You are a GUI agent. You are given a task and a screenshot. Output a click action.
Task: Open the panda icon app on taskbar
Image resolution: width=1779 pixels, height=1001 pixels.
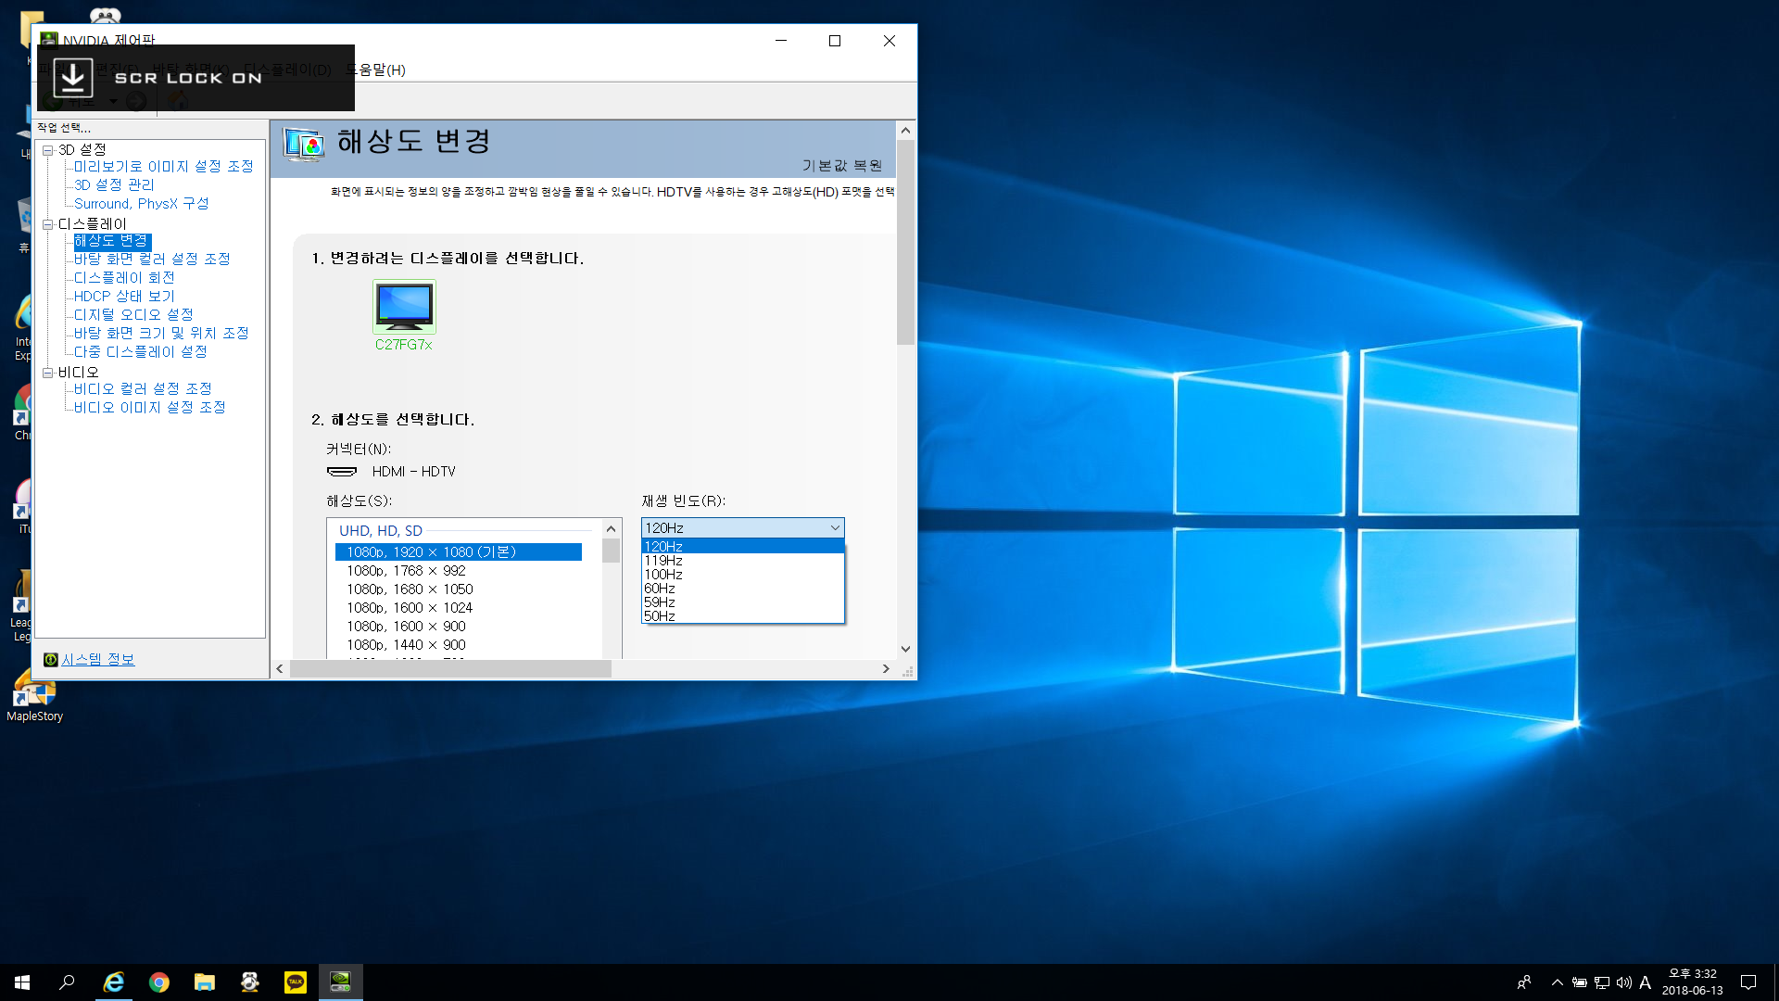tap(250, 982)
